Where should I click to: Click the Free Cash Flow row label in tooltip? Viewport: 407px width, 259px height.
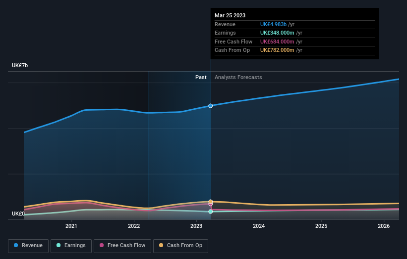tap(233, 42)
